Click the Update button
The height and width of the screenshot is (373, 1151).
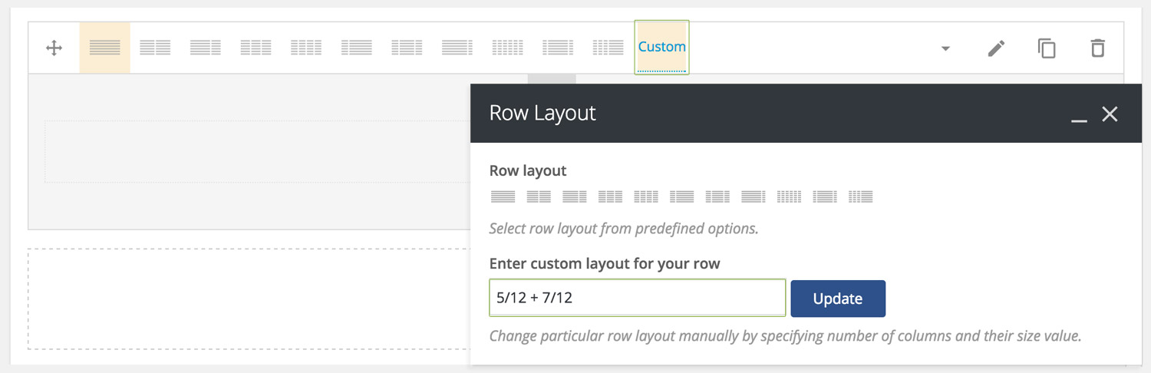[x=838, y=299]
